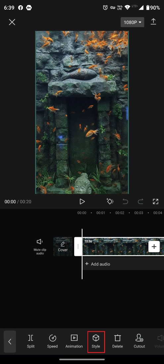Open the Split tool
This screenshot has width=164, height=364.
(30, 341)
